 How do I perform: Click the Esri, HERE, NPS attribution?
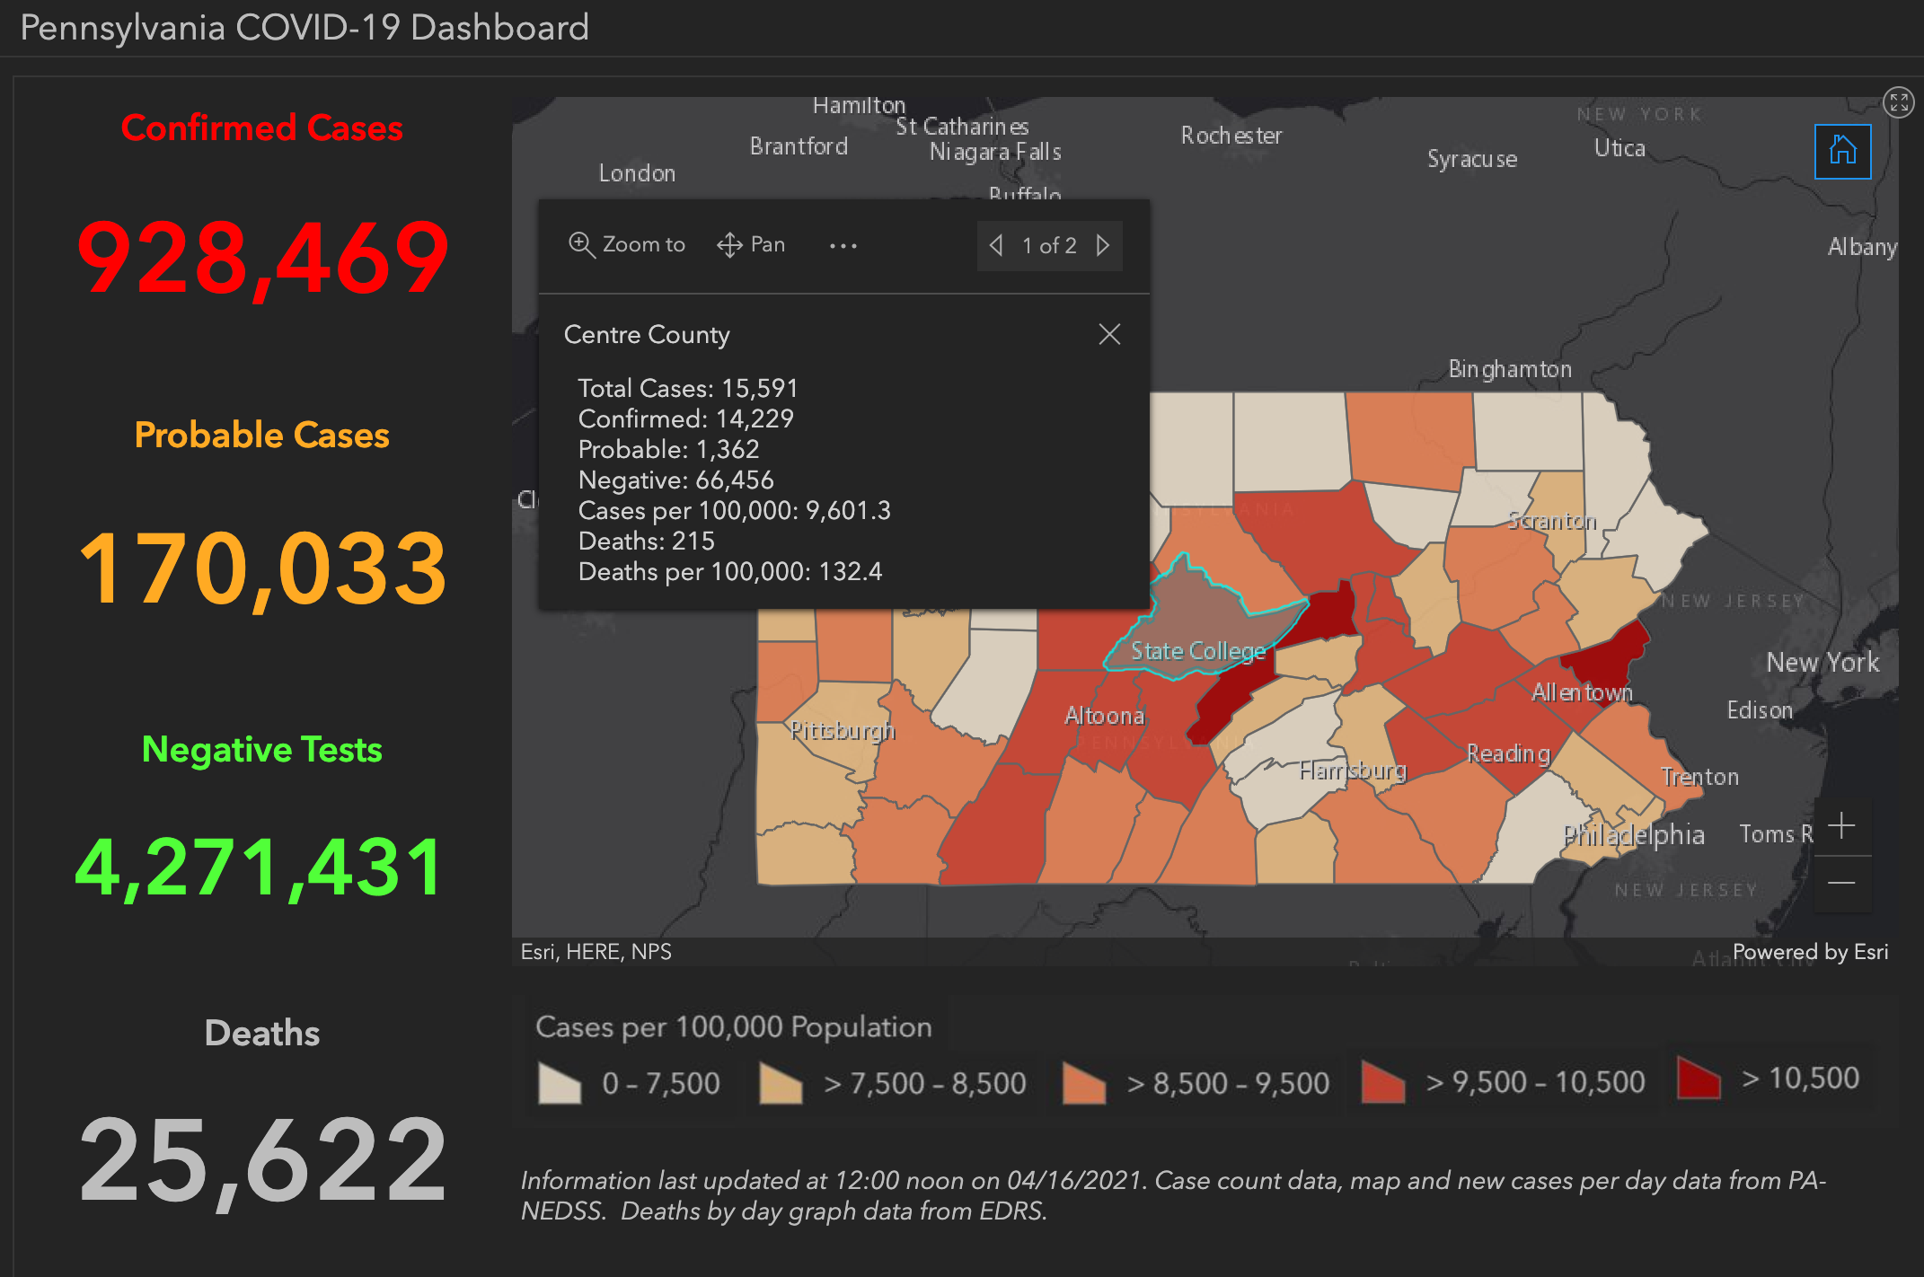(x=596, y=951)
